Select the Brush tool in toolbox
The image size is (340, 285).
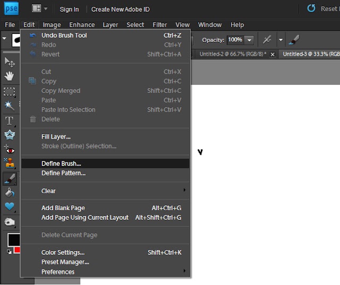click(x=10, y=179)
